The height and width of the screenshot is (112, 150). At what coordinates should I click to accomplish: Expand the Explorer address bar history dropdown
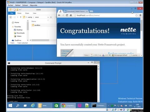tap(48, 17)
